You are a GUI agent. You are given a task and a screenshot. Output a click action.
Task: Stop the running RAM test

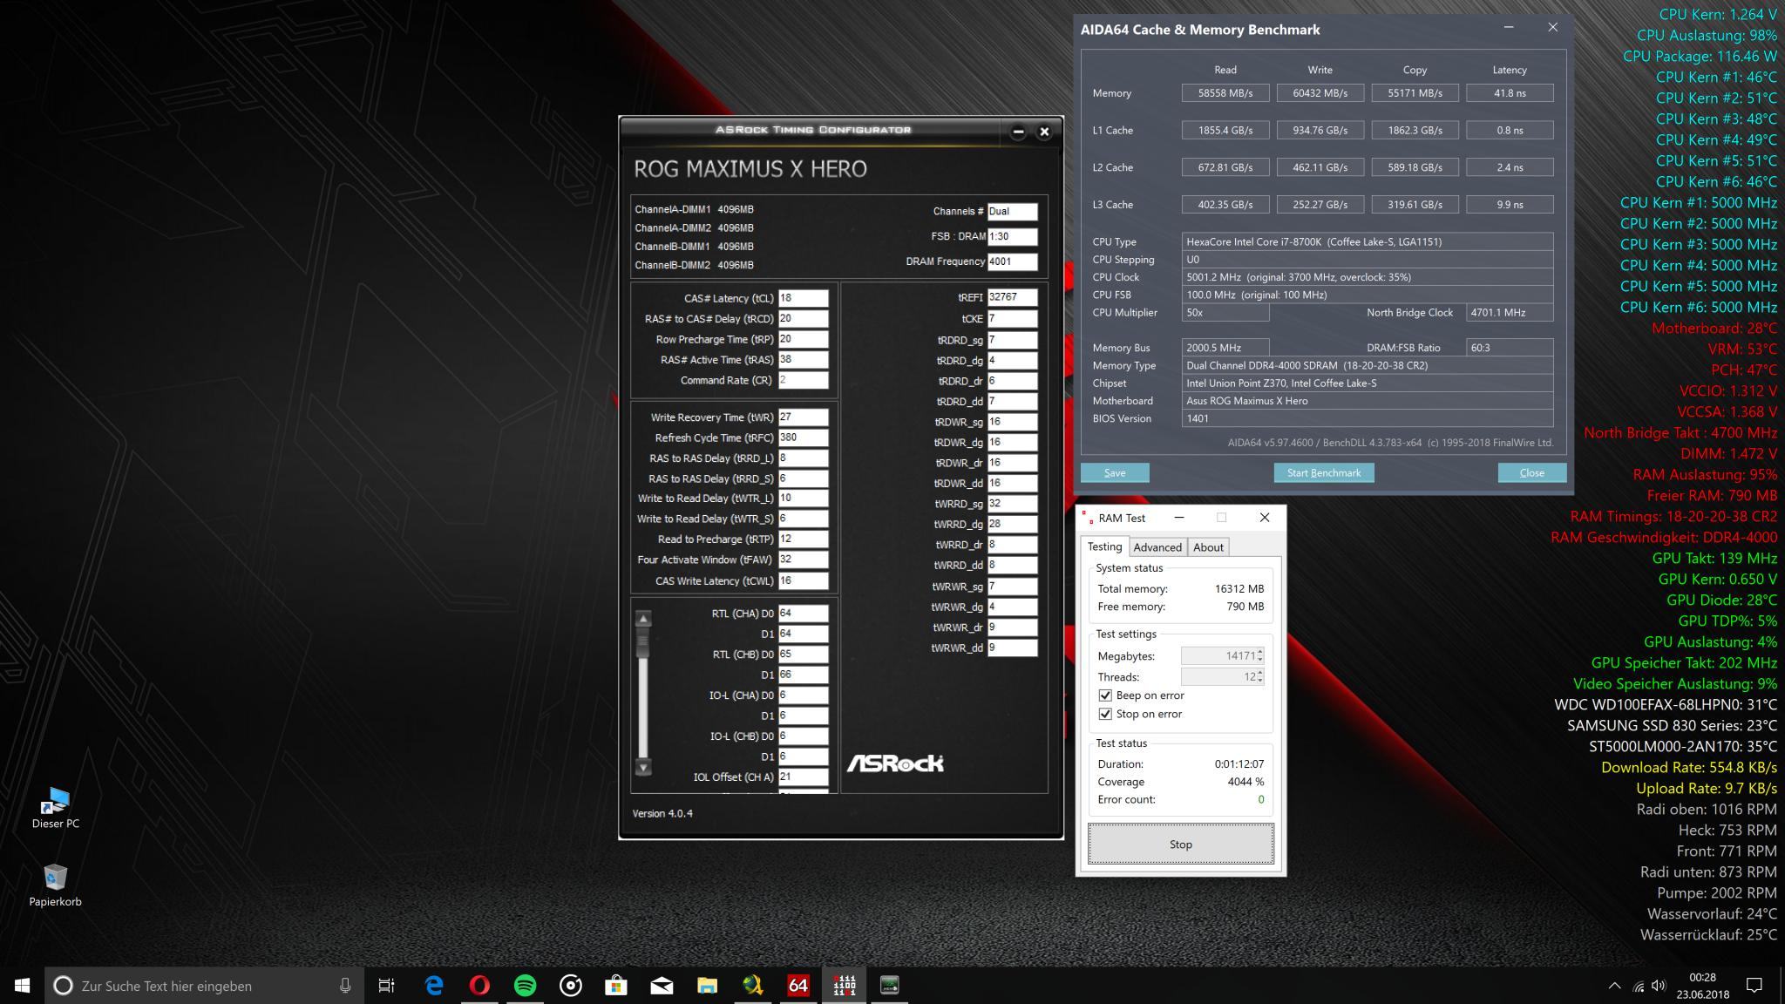pos(1180,844)
